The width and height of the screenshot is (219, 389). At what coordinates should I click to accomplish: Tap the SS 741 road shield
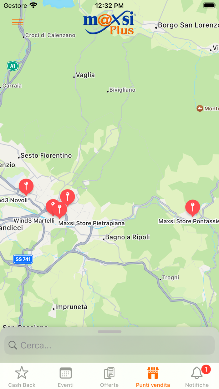(23, 259)
